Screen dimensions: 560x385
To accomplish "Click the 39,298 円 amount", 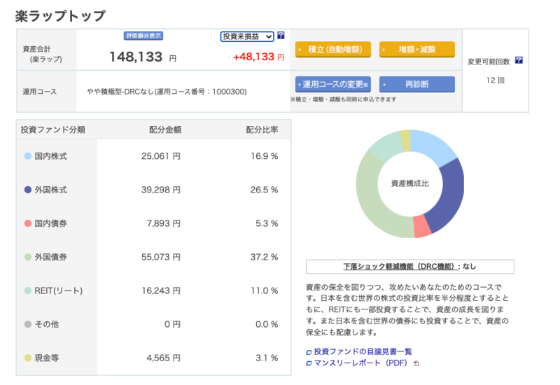I will 161,190.
